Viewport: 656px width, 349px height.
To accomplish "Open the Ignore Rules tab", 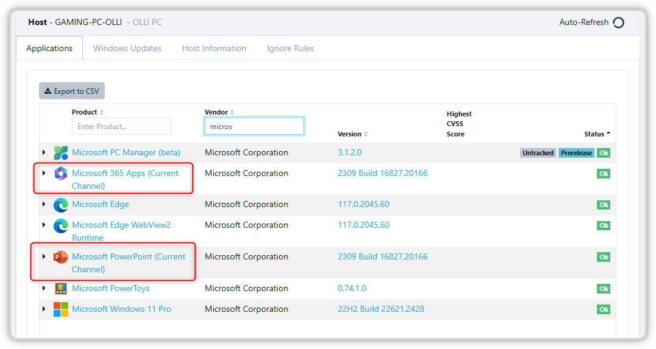I will click(291, 48).
